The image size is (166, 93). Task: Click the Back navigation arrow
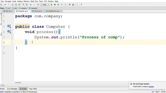pos(31,5)
